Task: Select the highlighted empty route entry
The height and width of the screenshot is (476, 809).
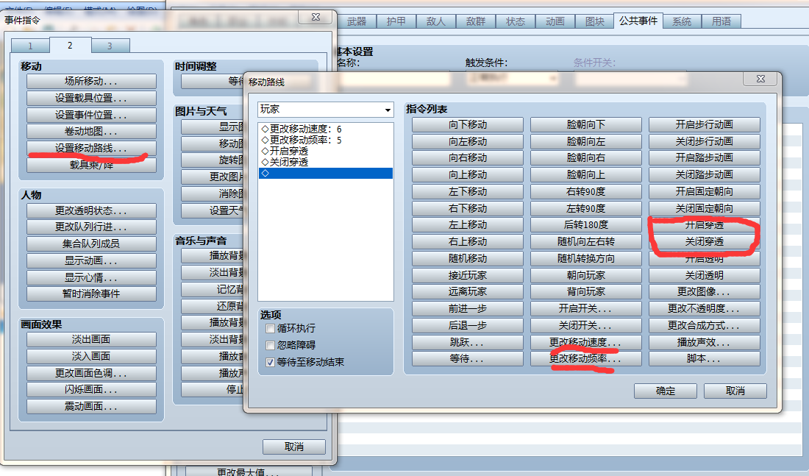Action: tap(326, 174)
